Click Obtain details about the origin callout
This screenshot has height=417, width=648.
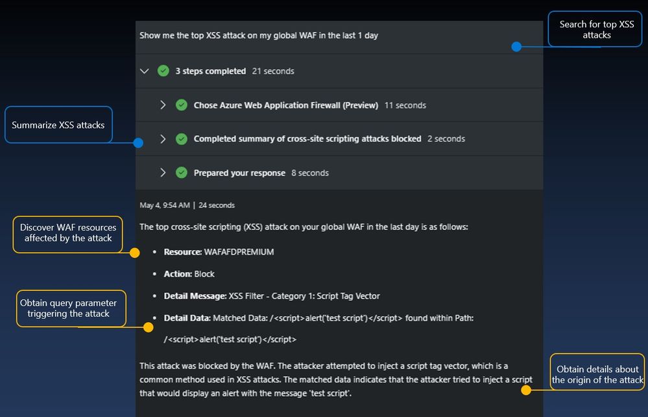[597, 375]
